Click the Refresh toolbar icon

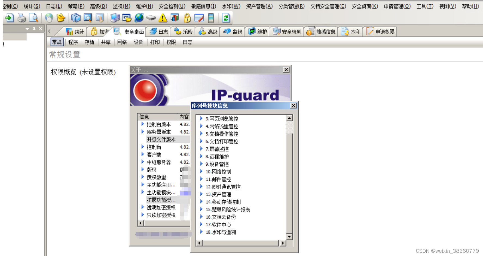click(226, 18)
